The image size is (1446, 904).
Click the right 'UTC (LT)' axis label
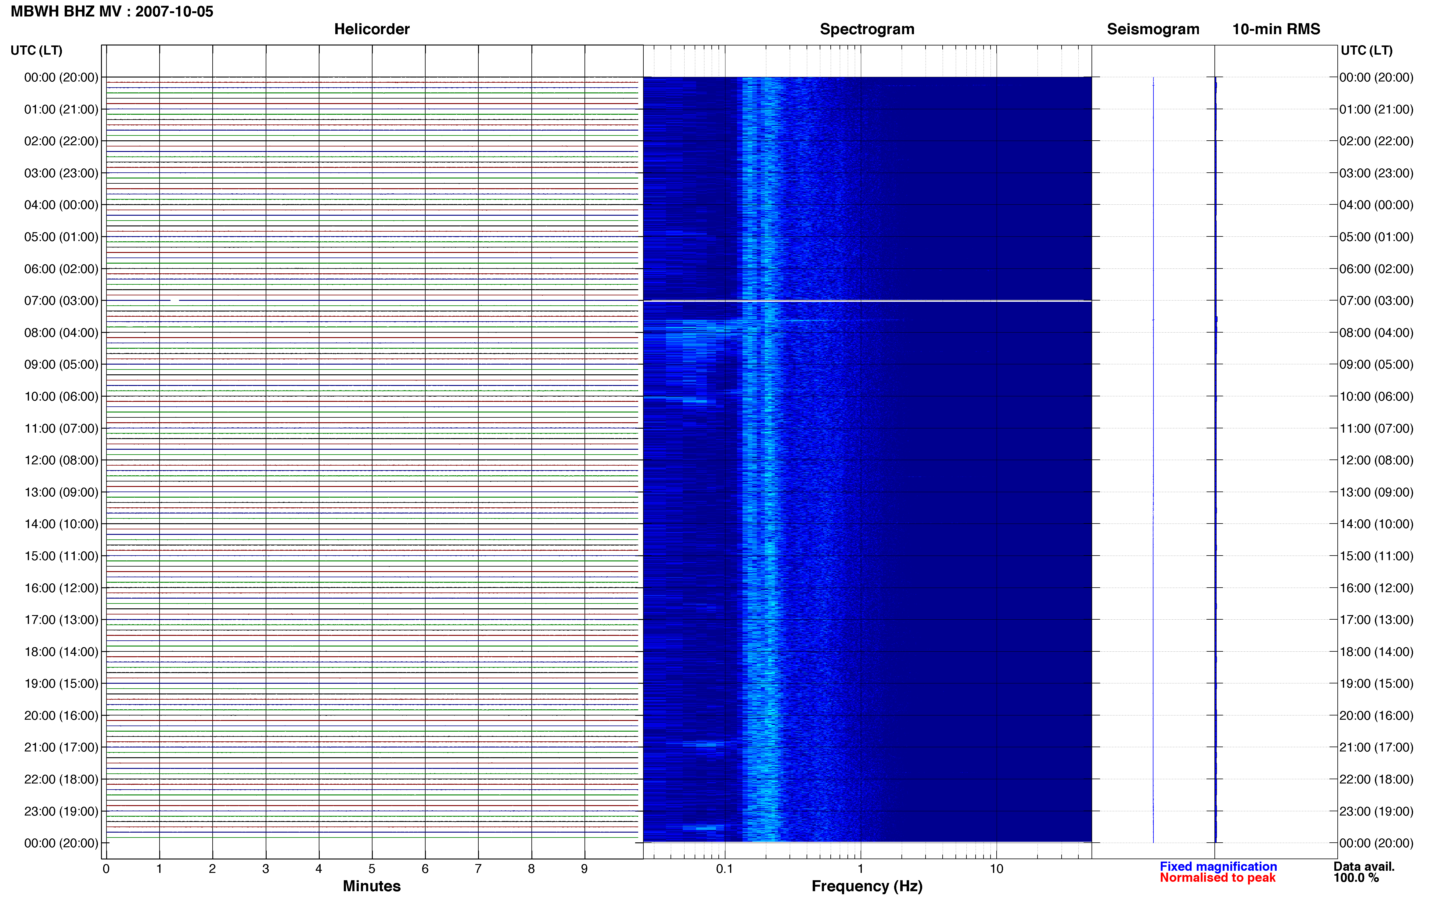pos(1366,50)
